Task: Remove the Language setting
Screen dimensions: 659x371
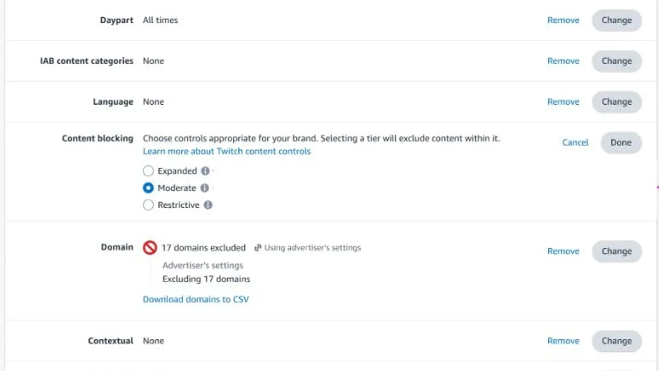Action: [563, 102]
